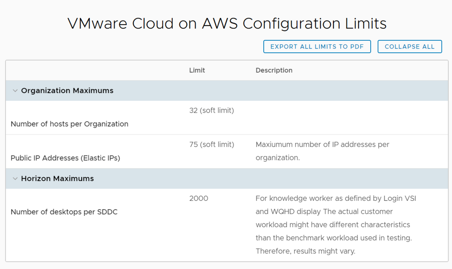Select the Public IP Addresses (Elastic IPs) row

click(x=65, y=158)
